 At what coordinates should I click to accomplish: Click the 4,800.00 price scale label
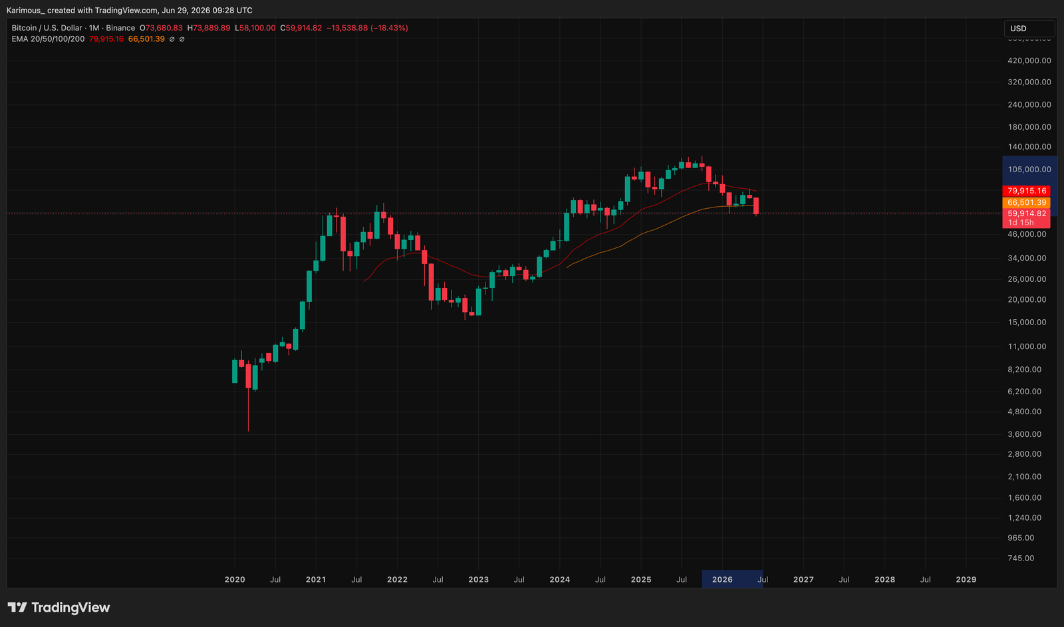point(1025,412)
